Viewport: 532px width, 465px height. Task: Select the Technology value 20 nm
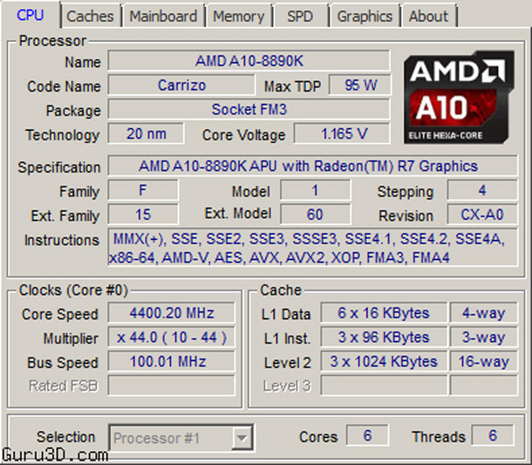click(147, 133)
